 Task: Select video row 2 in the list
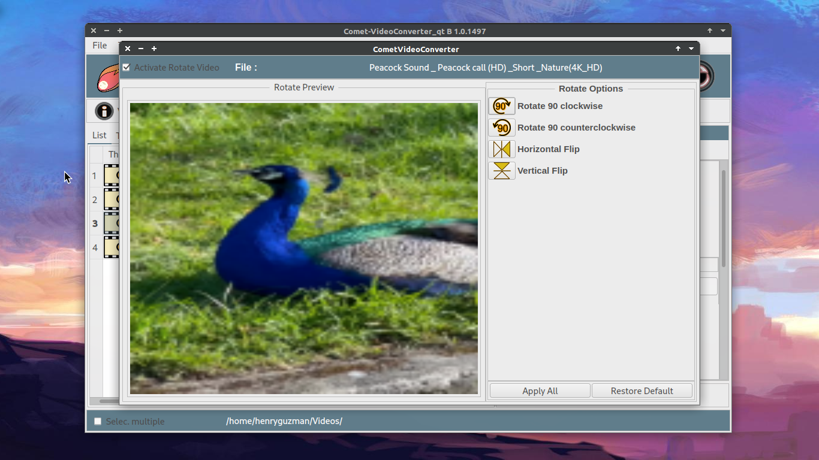click(106, 199)
